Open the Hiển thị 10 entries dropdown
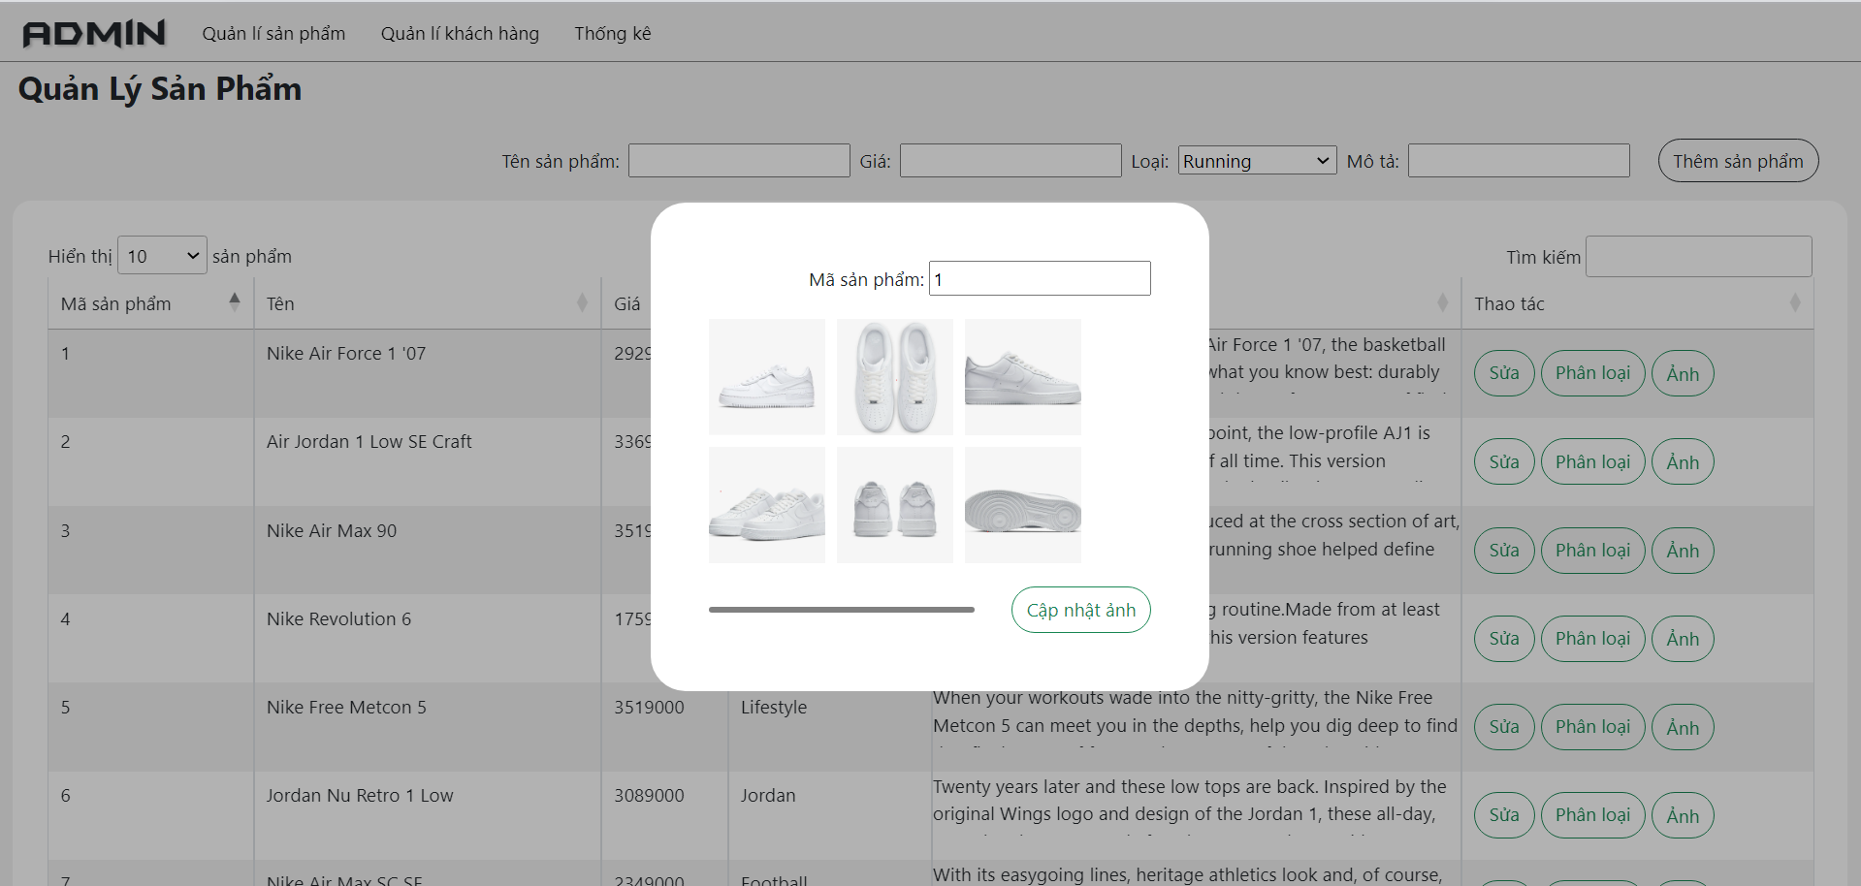The width and height of the screenshot is (1861, 886). click(x=162, y=256)
